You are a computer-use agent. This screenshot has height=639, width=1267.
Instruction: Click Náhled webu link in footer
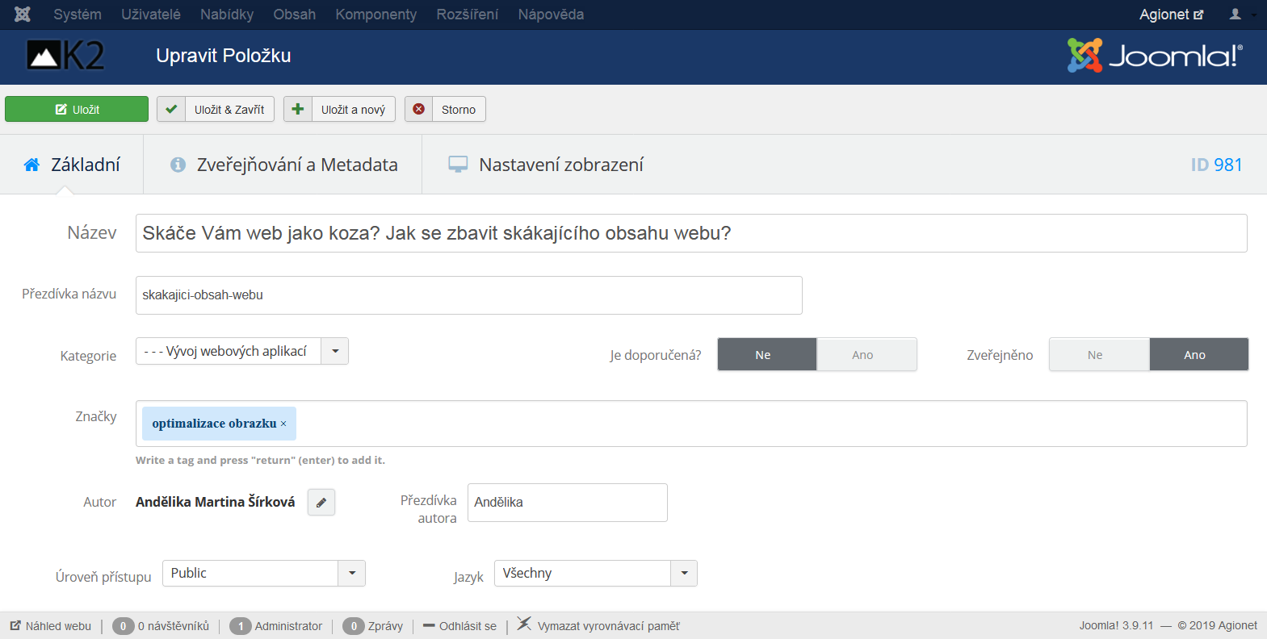click(51, 626)
